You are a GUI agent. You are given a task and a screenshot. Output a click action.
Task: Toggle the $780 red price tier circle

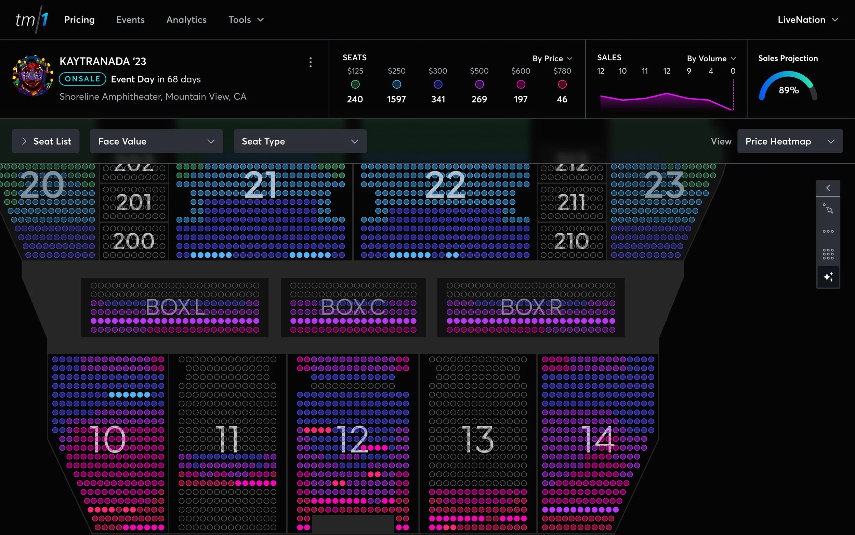562,84
